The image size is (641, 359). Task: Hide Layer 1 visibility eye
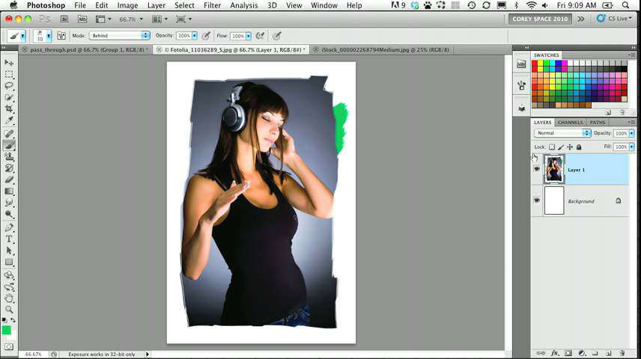click(x=536, y=170)
